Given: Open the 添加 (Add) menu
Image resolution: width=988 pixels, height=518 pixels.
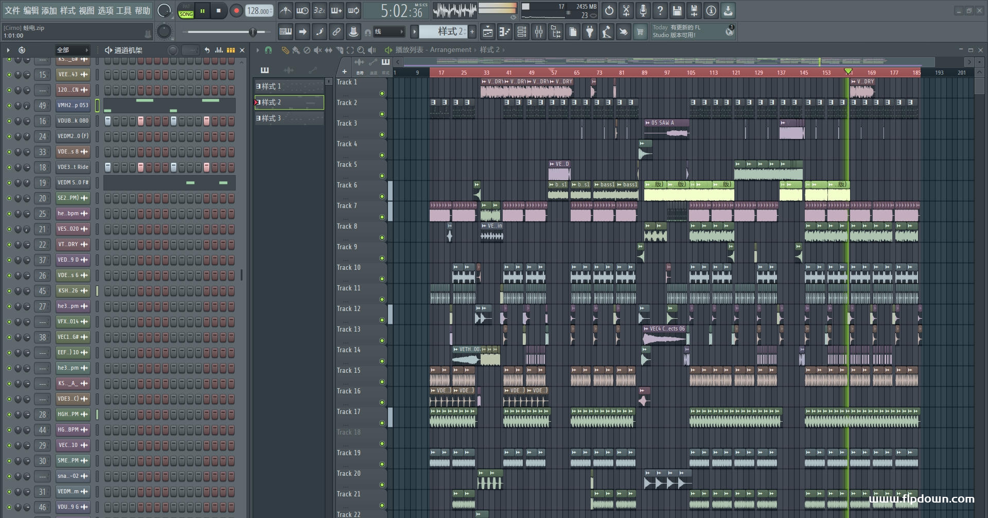Looking at the screenshot, I should point(49,10).
